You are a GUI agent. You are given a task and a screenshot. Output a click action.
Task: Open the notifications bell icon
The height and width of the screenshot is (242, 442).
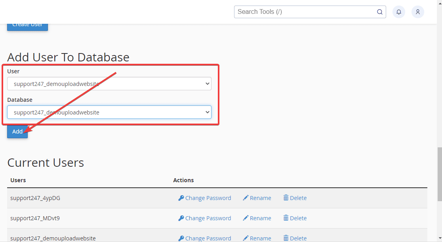click(x=398, y=12)
